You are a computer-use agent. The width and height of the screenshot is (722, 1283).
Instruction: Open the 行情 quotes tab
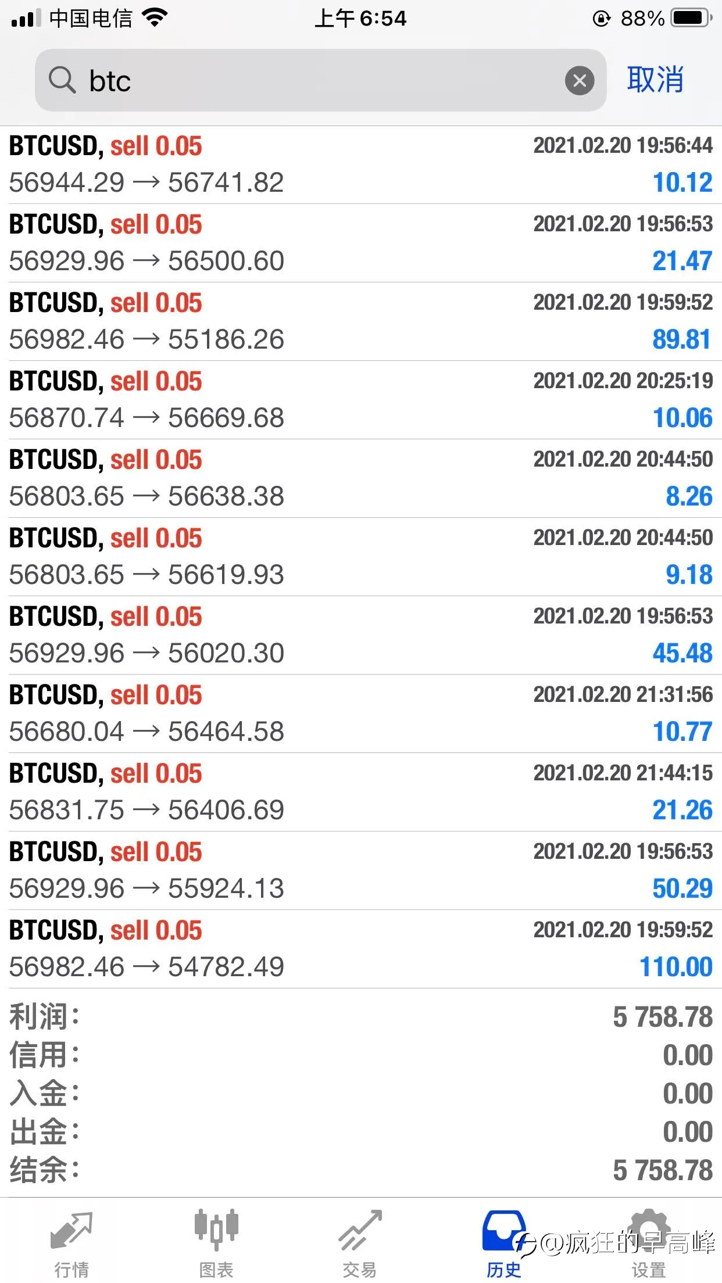(72, 1243)
